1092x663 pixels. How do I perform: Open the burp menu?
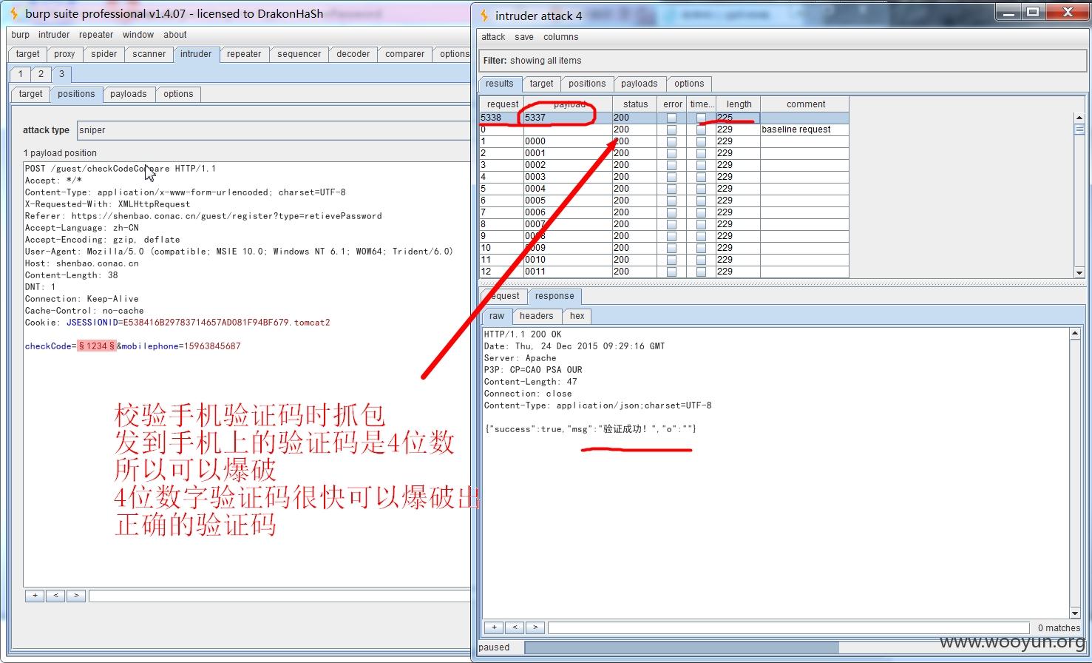(x=20, y=35)
